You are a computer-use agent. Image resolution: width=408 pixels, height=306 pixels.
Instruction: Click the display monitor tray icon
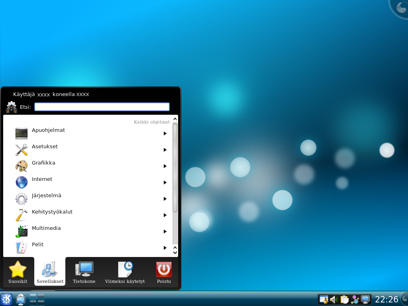365,300
